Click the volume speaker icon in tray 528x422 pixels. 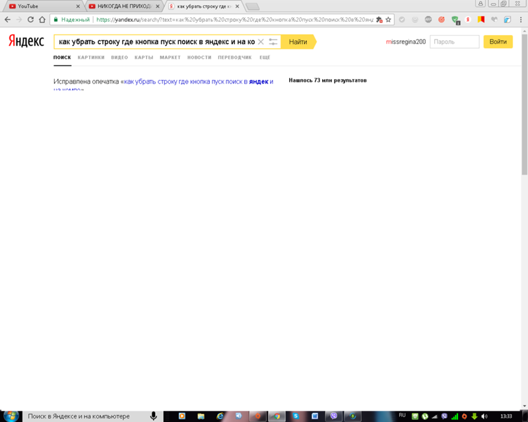[x=484, y=416]
